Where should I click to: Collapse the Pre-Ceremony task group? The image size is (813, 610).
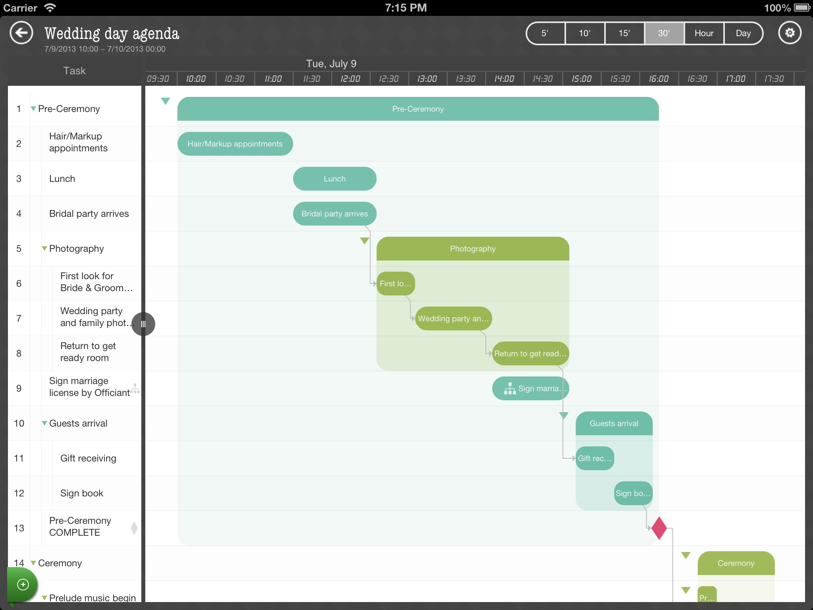[33, 109]
